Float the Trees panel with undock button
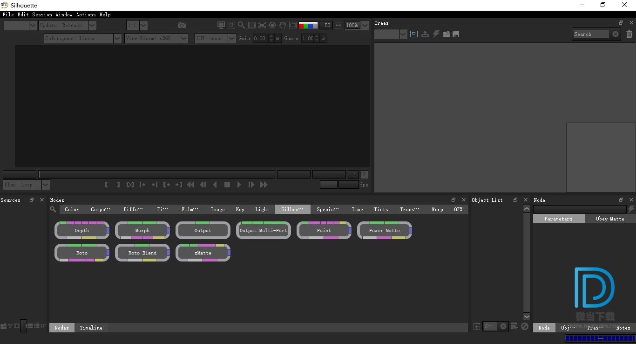This screenshot has height=344, width=636. click(621, 23)
